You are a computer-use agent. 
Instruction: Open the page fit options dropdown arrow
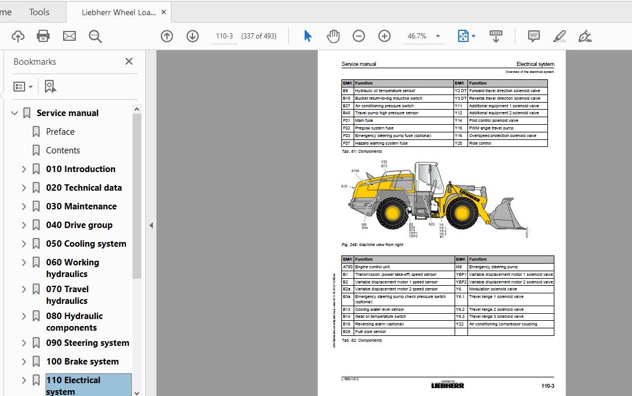[x=474, y=36]
